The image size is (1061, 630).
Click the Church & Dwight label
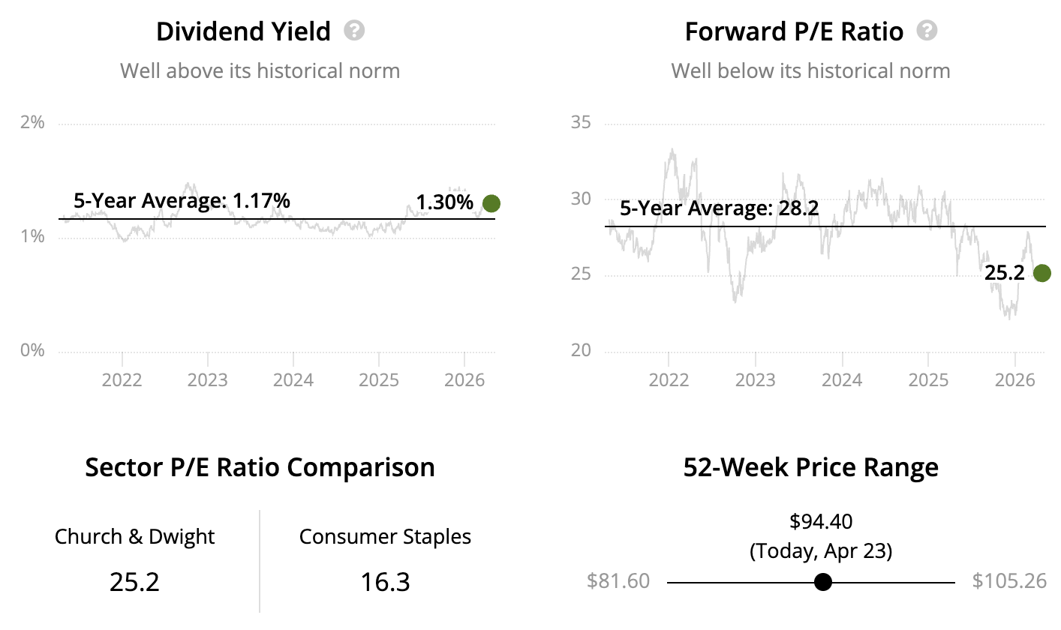click(135, 537)
